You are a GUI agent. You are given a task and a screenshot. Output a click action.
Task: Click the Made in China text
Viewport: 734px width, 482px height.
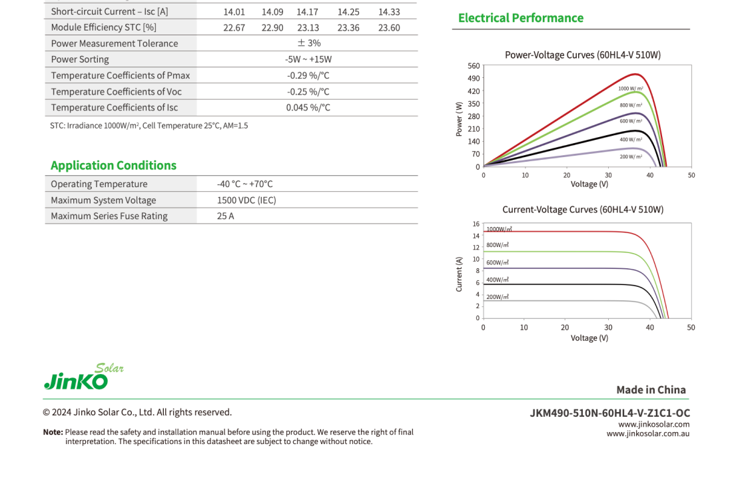(x=651, y=389)
